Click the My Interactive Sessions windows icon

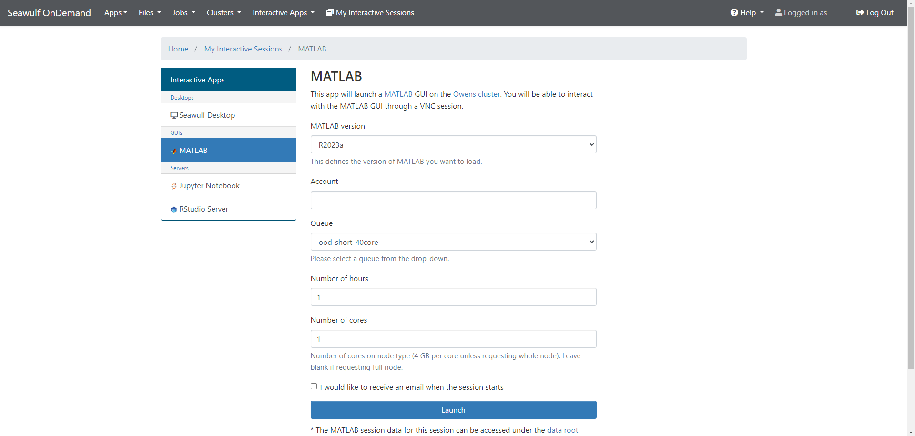tap(330, 12)
